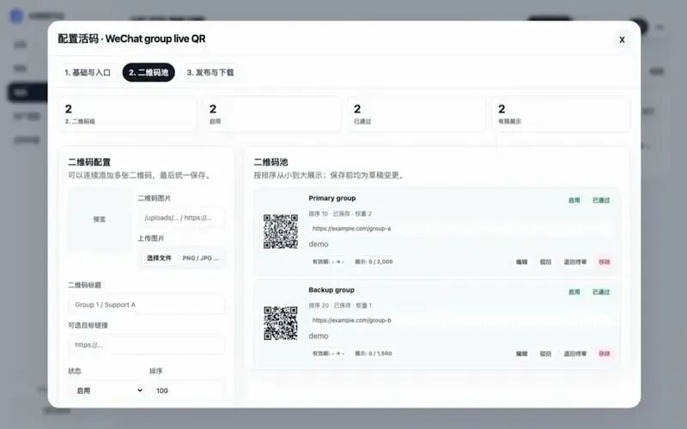
Task: Click the https://example.com/group-a link text
Action: pos(351,228)
